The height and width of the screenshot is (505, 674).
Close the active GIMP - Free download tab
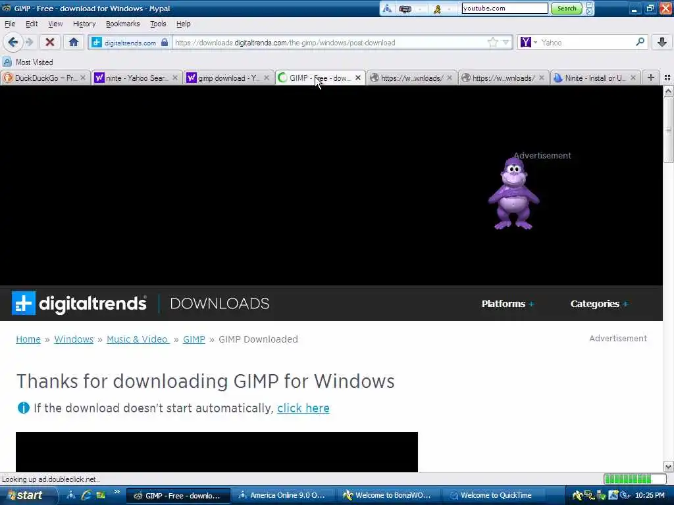(358, 78)
